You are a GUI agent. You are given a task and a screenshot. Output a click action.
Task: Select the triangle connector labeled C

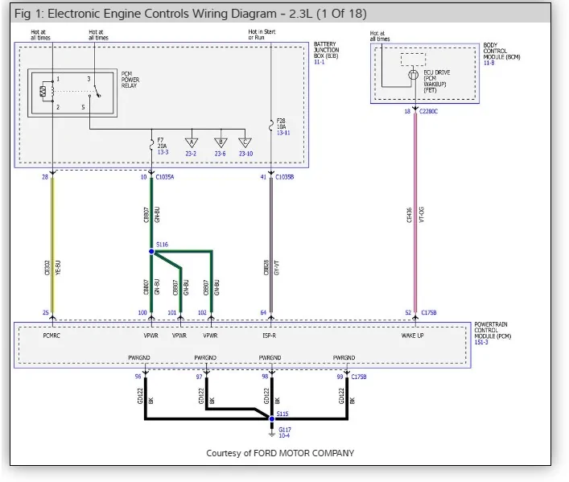245,142
